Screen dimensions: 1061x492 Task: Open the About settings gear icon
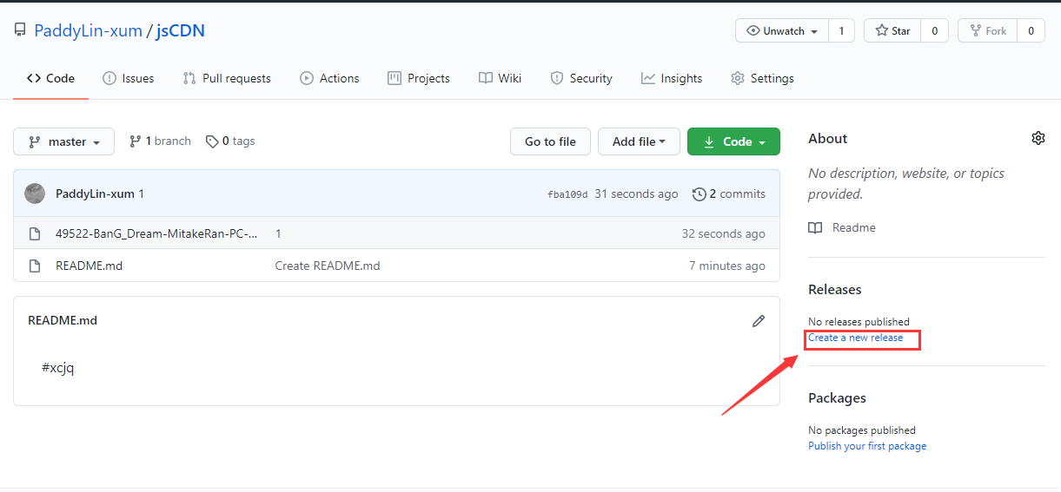pos(1038,138)
